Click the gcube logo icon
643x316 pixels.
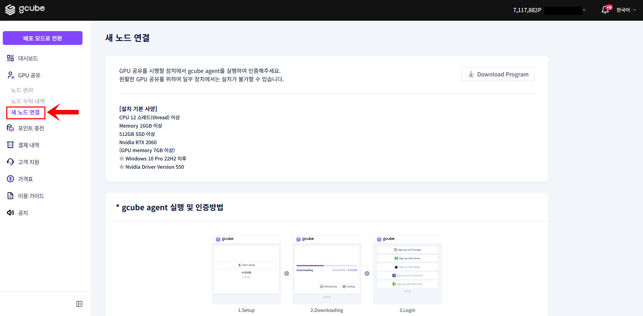coord(10,10)
